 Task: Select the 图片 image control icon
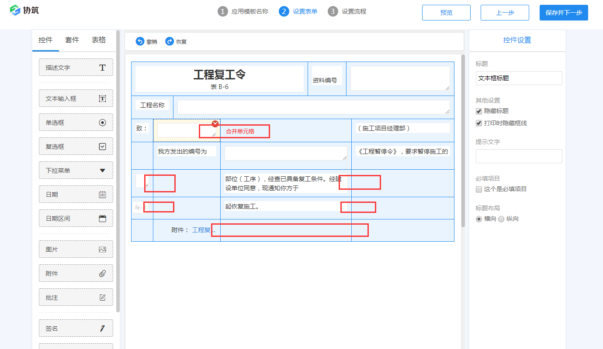pyautogui.click(x=102, y=249)
